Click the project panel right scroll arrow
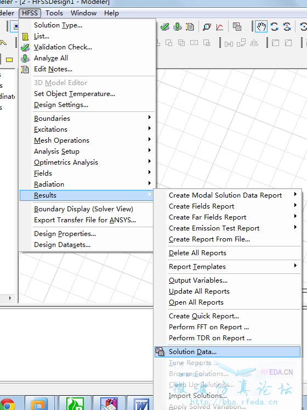Image resolution: width=307 pixels, height=410 pixels. pyautogui.click(x=10, y=298)
